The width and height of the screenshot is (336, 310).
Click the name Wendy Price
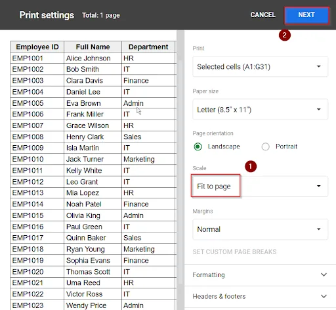[86, 305]
